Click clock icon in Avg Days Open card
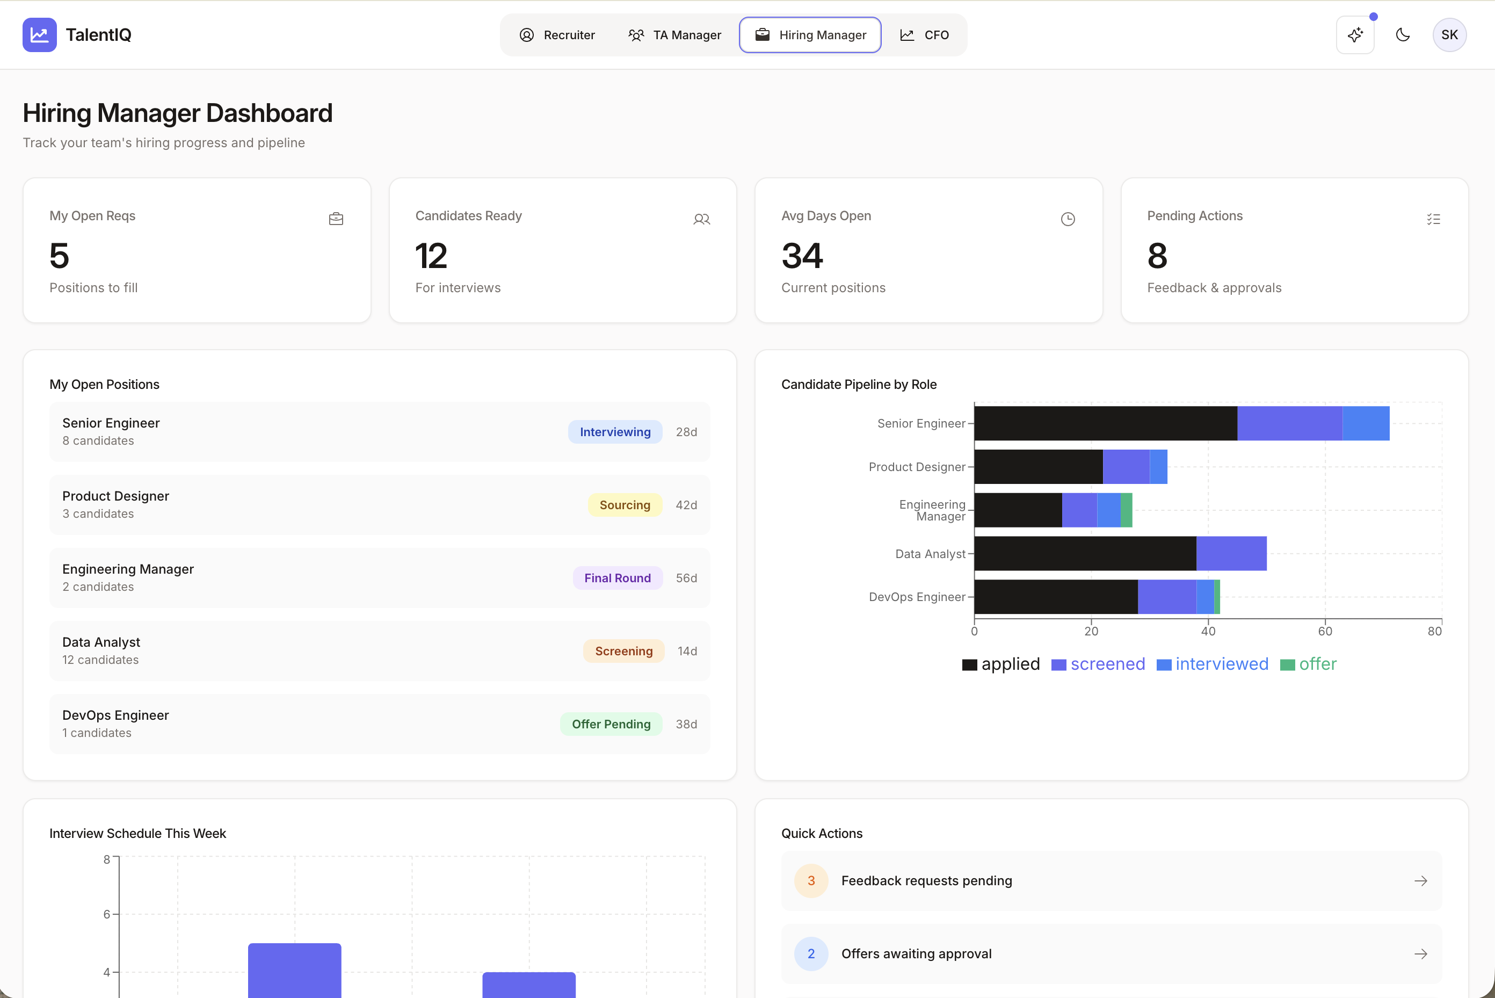Viewport: 1495px width, 998px height. click(x=1068, y=219)
